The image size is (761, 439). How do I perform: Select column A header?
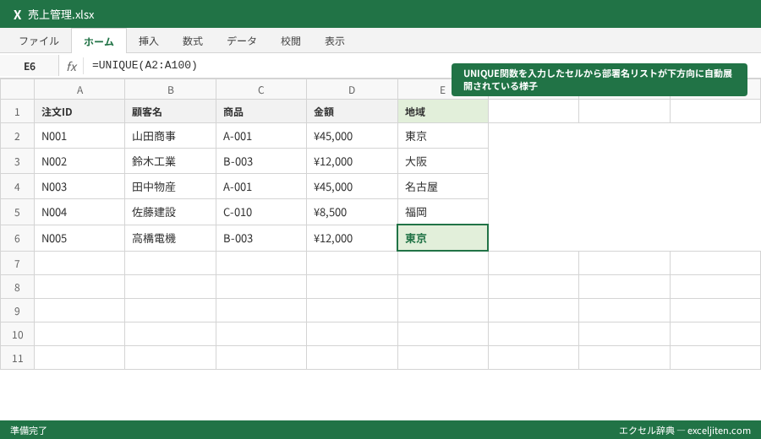[x=79, y=89]
